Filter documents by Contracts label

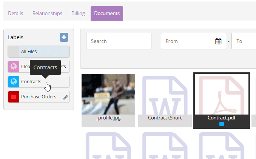click(39, 82)
